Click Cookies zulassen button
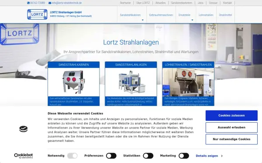Image resolution: width=262 pixels, height=163 pixels. pos(231,116)
